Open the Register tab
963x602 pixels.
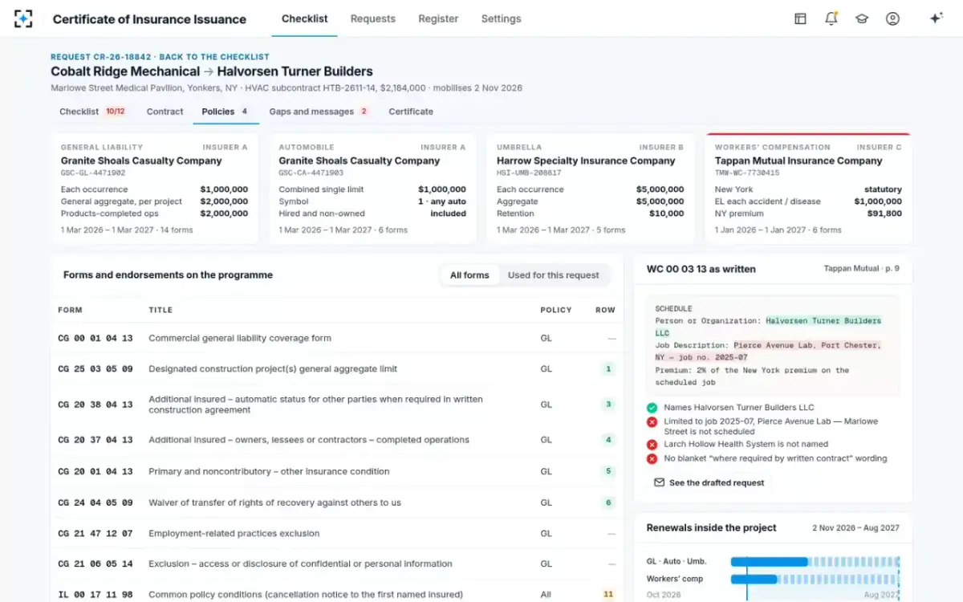point(438,18)
